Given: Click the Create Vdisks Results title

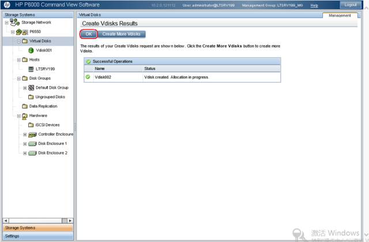Looking at the screenshot, I should click(110, 24).
